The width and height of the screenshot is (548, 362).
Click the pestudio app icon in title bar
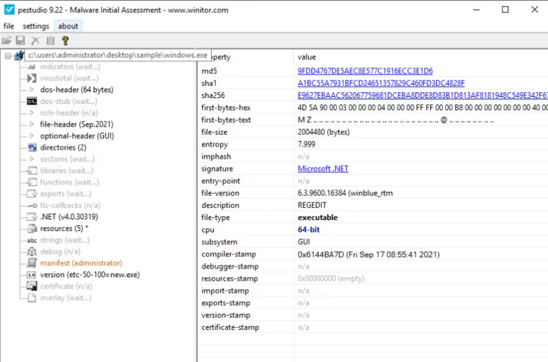pos(9,10)
